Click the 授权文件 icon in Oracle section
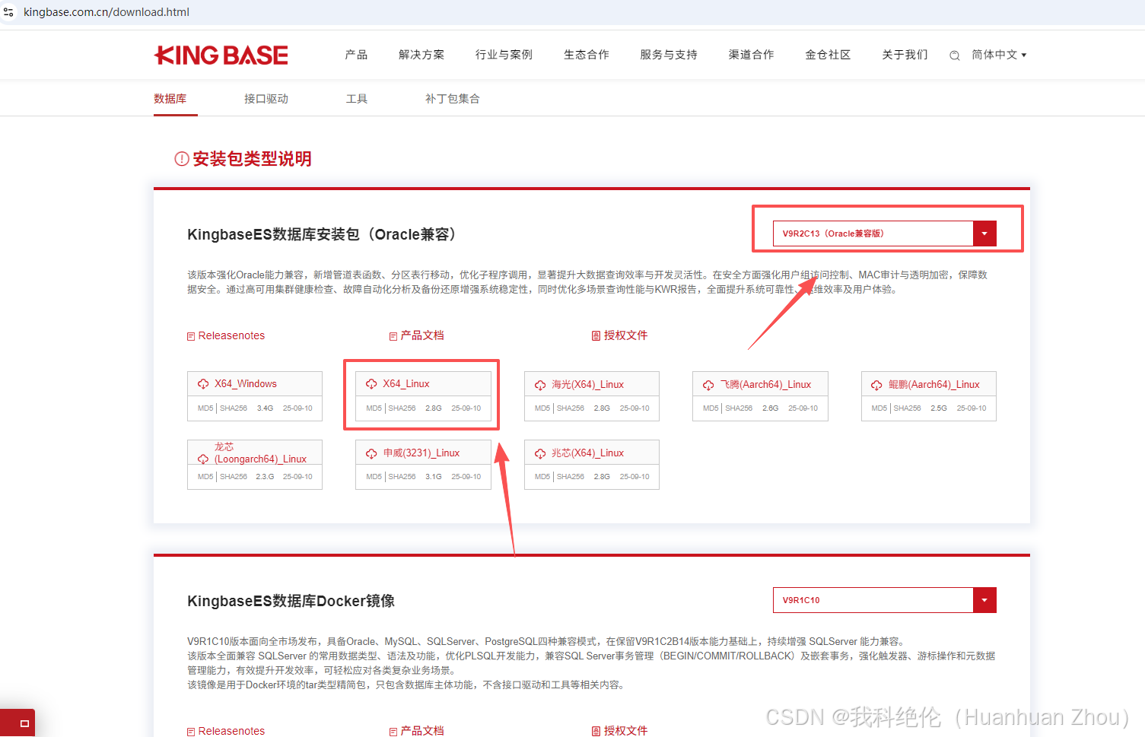The height and width of the screenshot is (737, 1145). point(596,335)
